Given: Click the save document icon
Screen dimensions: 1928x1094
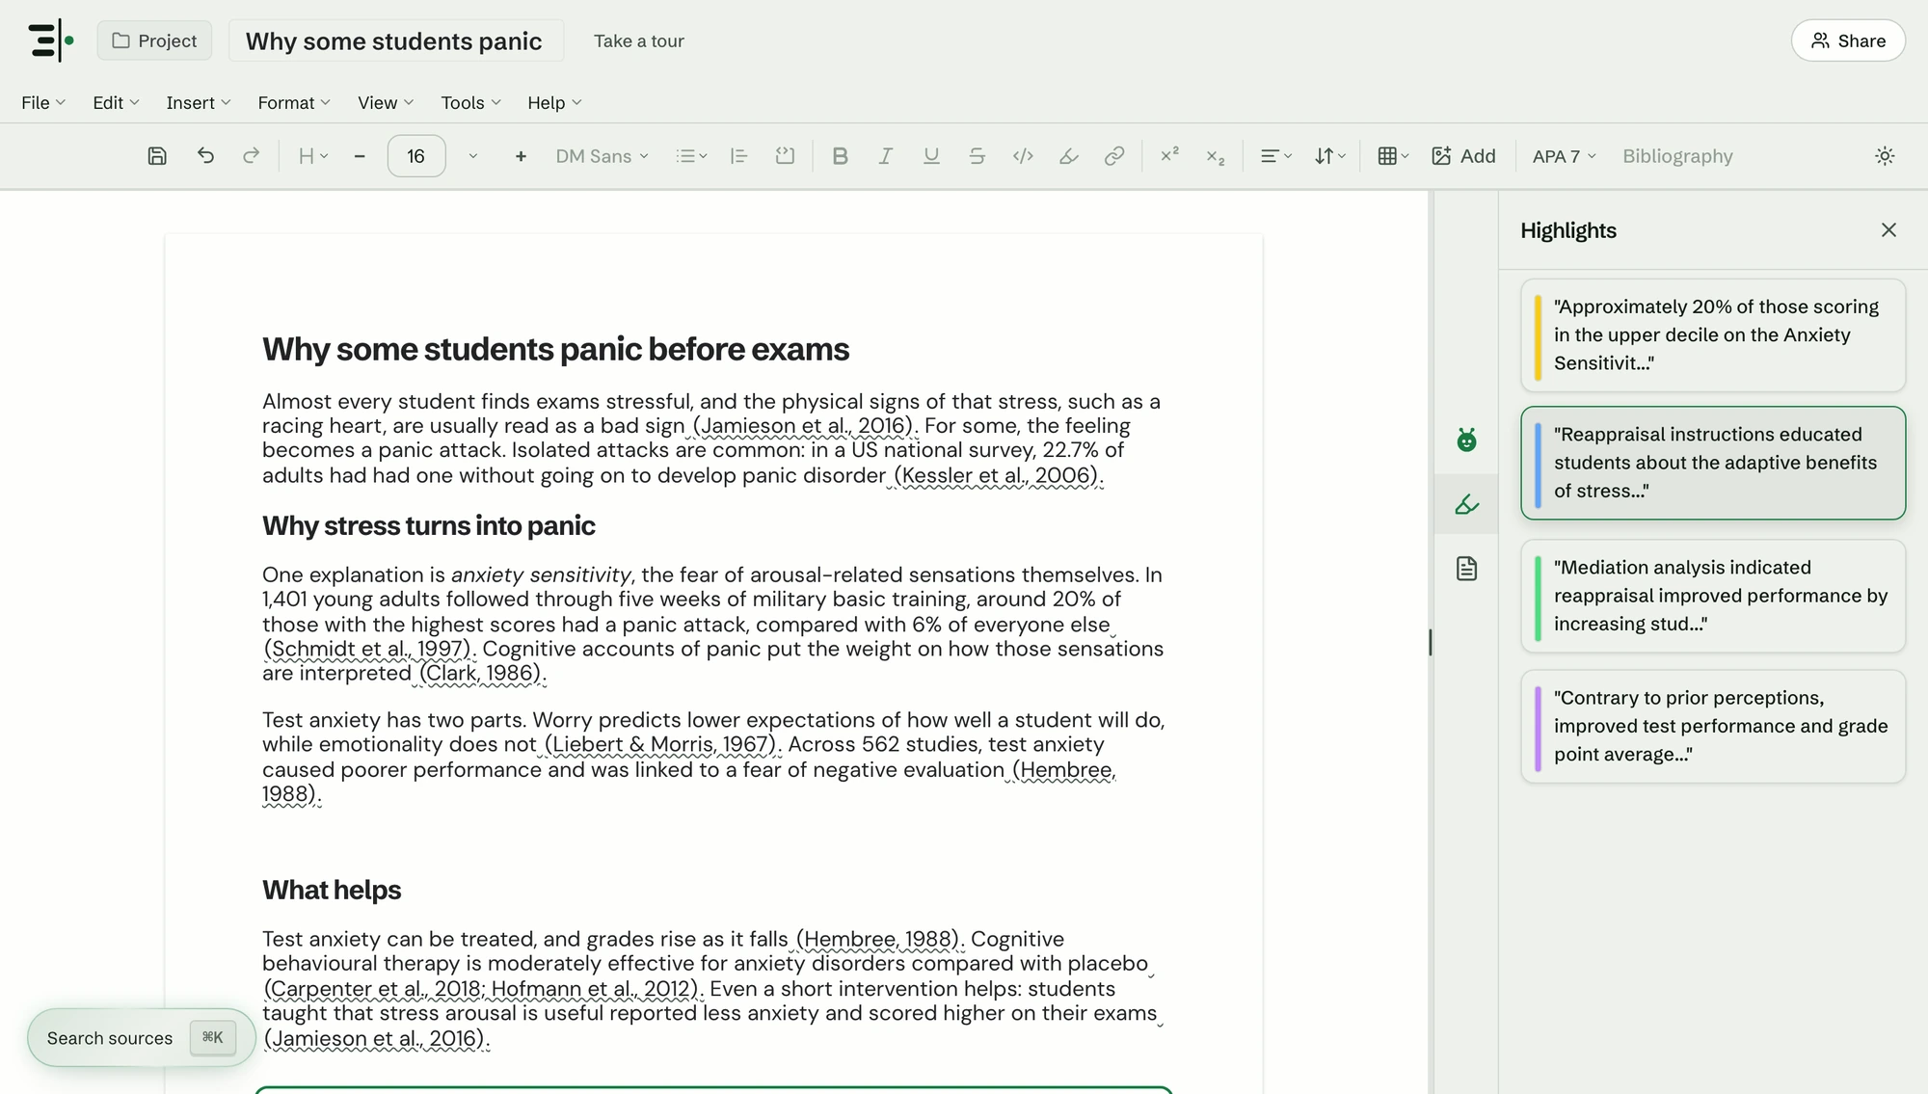Looking at the screenshot, I should click(x=157, y=156).
